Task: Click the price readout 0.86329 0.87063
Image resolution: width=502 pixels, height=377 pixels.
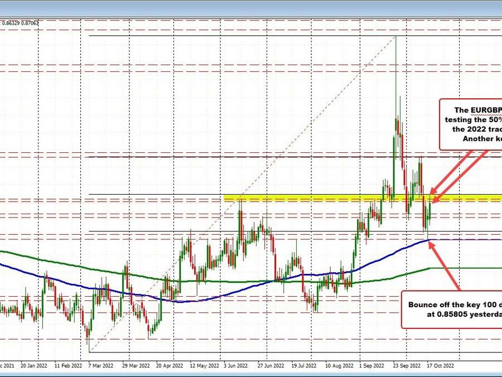Action: click(19, 22)
